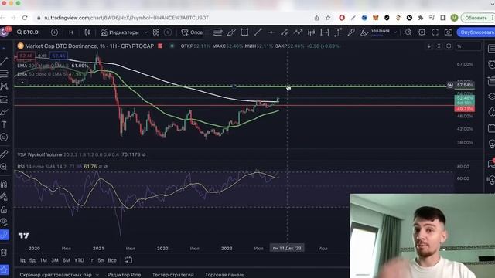The image size is (495, 278).
Task: Select the horizontal line tool in top toolbar
Action: pyautogui.click(x=271, y=32)
